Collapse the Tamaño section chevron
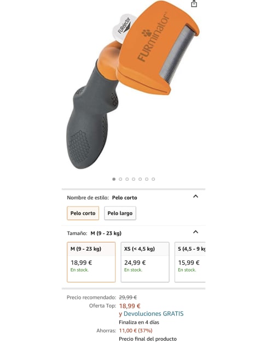The height and width of the screenshot is (343, 260). pyautogui.click(x=195, y=232)
